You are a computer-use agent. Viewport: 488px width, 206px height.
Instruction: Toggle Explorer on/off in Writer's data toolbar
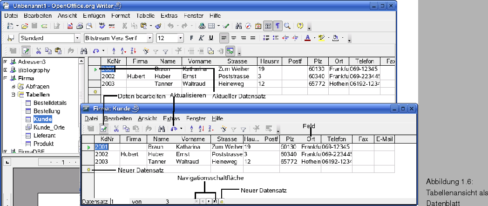pos(230,50)
